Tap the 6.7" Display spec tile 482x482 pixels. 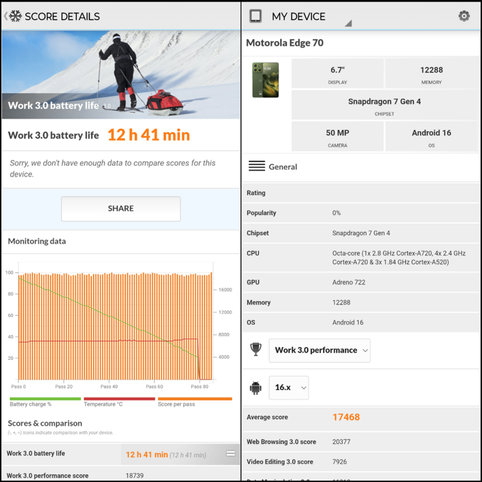pos(337,74)
